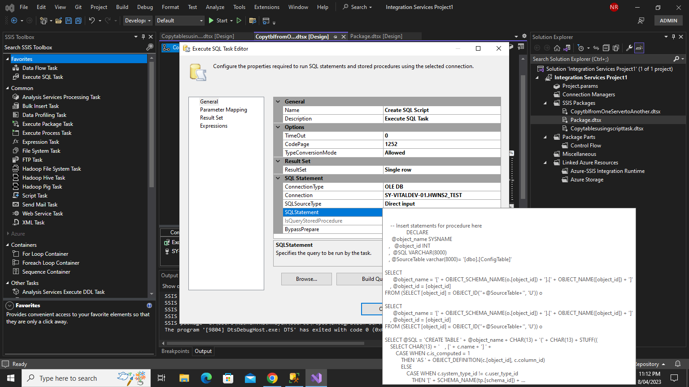Select Foreach Loop Container in the toolbox
This screenshot has width=689, height=387.
click(51, 263)
